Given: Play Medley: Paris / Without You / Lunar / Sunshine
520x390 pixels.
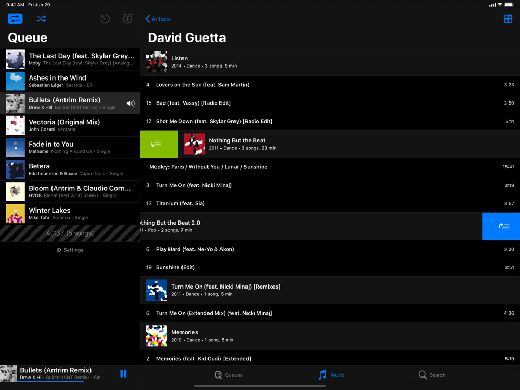Looking at the screenshot, I should point(330,167).
